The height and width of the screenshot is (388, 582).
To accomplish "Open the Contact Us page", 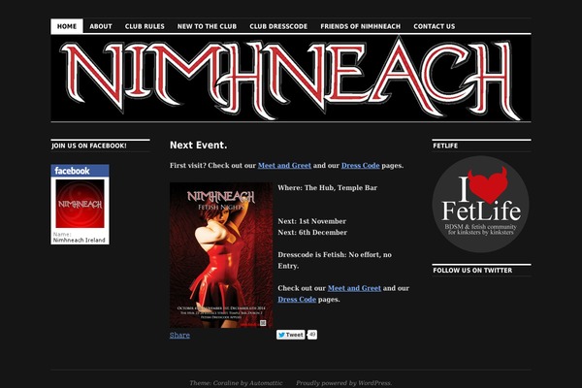I will point(435,26).
